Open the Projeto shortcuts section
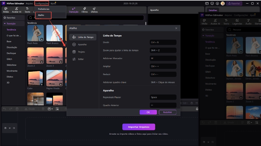 click(82, 52)
